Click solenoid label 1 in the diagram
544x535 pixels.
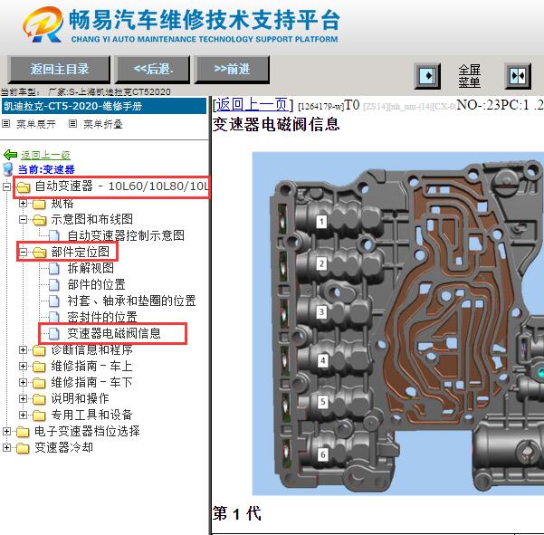[x=321, y=222]
